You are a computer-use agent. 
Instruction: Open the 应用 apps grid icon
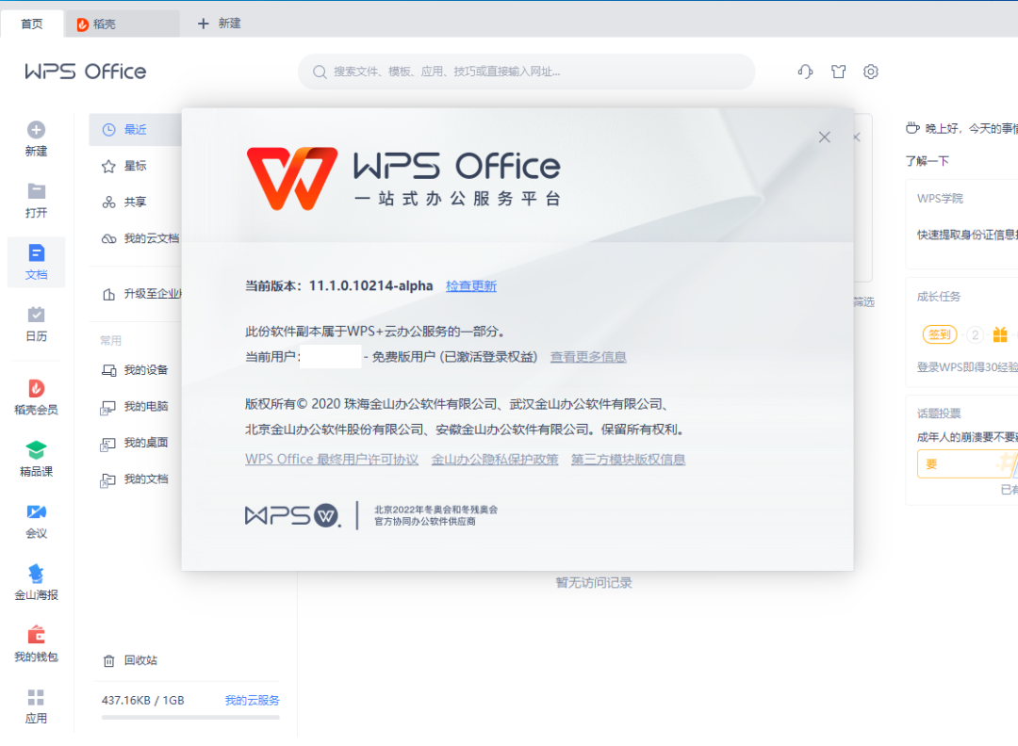point(37,697)
